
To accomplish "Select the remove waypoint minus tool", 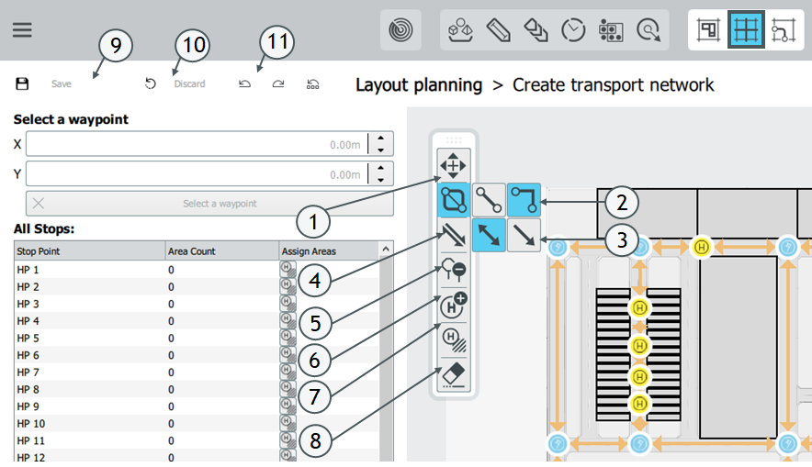I will (454, 270).
